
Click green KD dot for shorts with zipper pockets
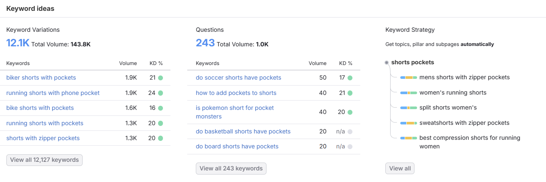pos(160,138)
